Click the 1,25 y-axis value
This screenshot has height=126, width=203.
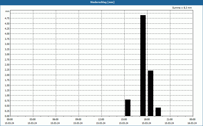coord(7,90)
